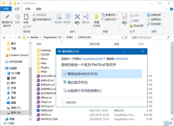Open the New item dropdown
Image resolution: width=174 pixels, height=126 pixels.
[x=110, y=15]
